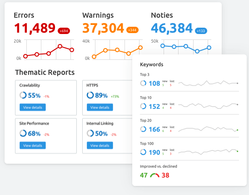Click the Top 20 keyword count 166
This screenshot has height=195, width=249.
[154, 129]
